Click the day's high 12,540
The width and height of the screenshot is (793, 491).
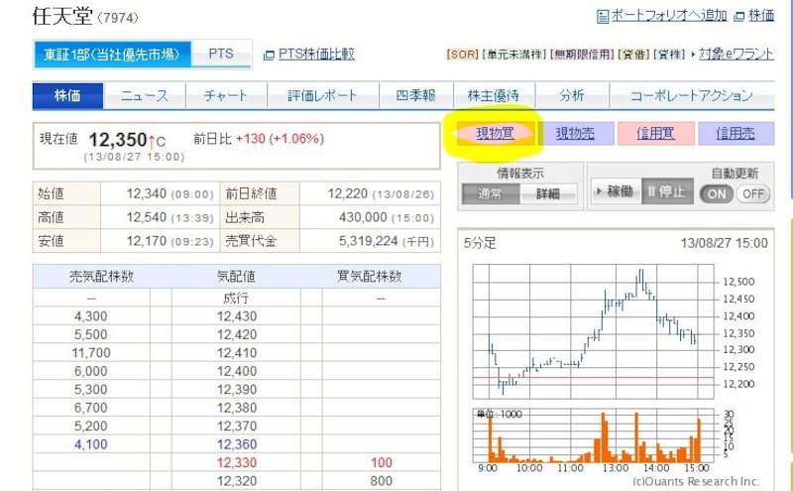pos(146,217)
